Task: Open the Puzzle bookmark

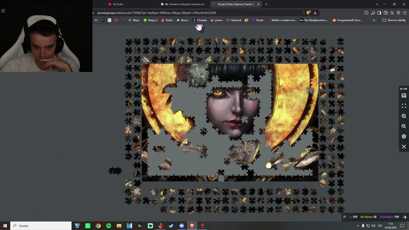Action: tap(258, 20)
